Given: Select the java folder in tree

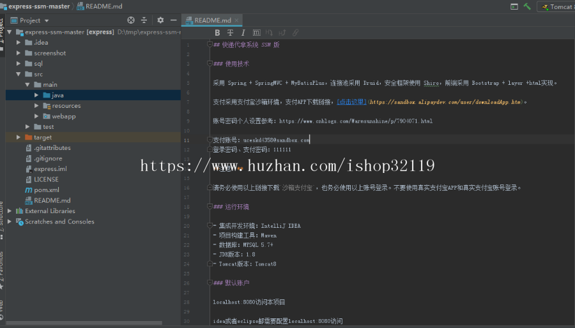Looking at the screenshot, I should pos(93,95).
